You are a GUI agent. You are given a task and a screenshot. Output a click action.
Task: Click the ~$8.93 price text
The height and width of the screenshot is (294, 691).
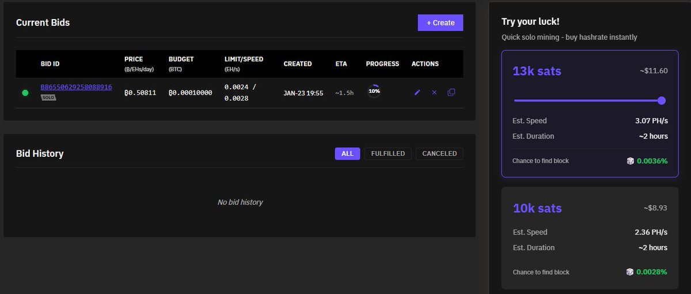point(655,208)
